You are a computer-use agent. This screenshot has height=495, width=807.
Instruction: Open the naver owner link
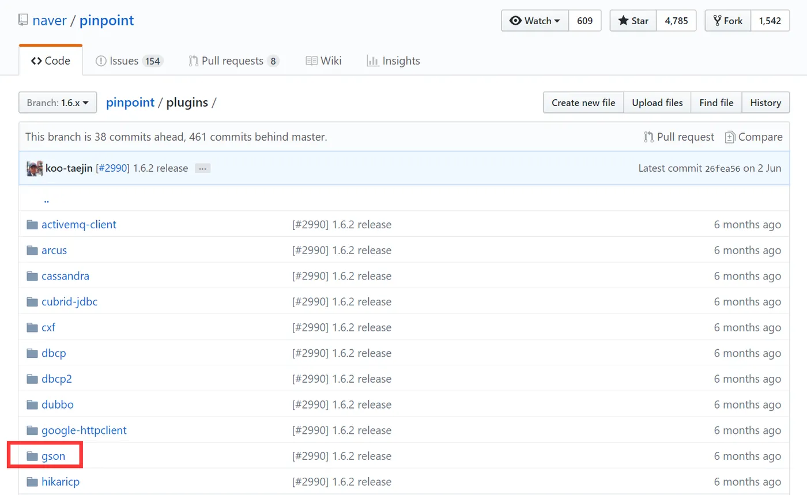point(50,21)
